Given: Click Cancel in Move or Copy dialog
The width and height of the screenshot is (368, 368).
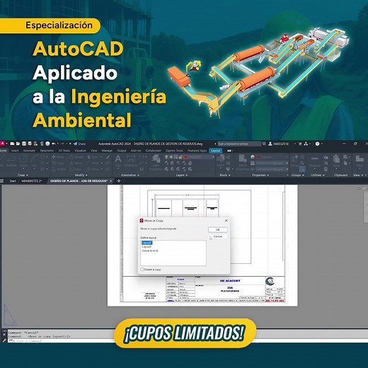Looking at the screenshot, I should point(218,236).
